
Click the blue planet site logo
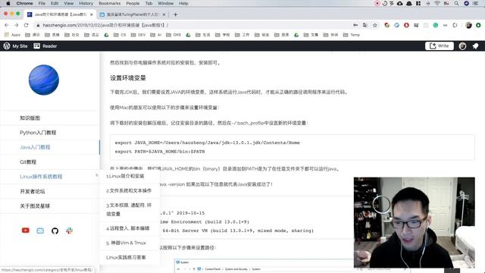pyautogui.click(x=44, y=80)
